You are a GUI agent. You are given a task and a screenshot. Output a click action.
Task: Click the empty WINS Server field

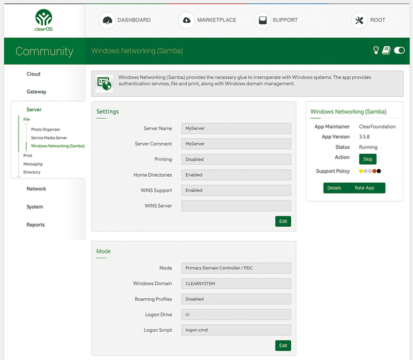[x=236, y=206]
